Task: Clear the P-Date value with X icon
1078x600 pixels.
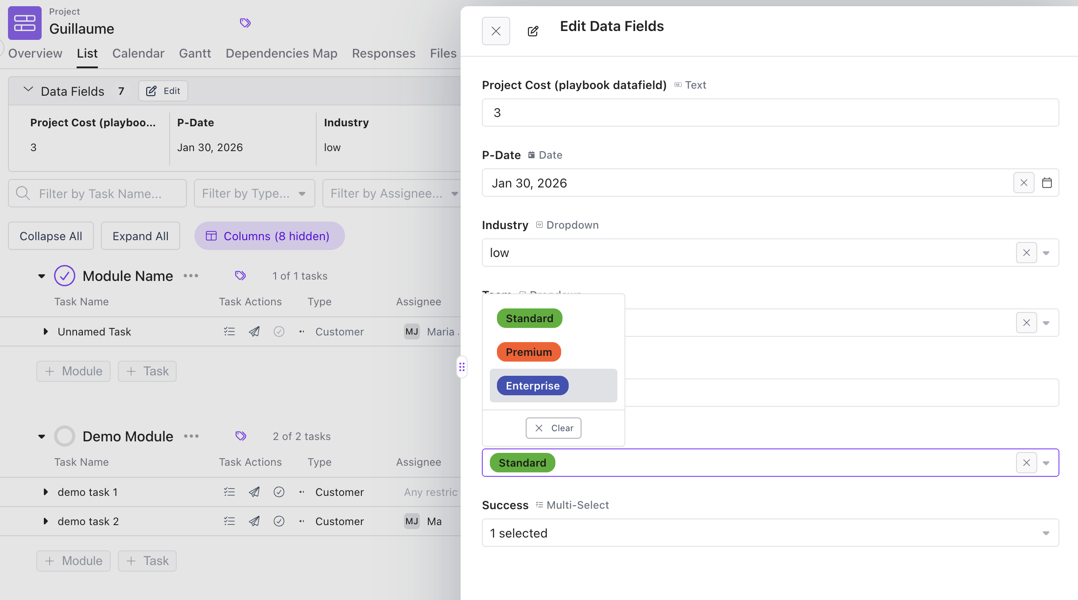Action: coord(1024,183)
